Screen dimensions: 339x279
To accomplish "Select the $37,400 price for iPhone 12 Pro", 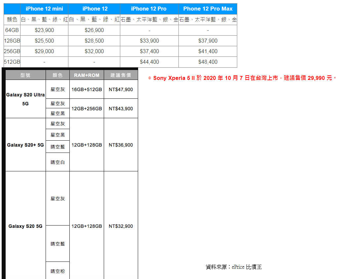I will click(149, 51).
